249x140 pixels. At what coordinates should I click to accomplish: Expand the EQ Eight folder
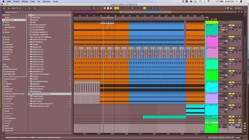(29, 20)
